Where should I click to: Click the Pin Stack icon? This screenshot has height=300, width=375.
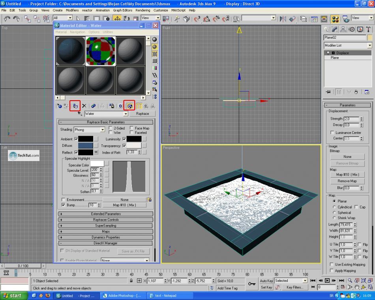328,92
